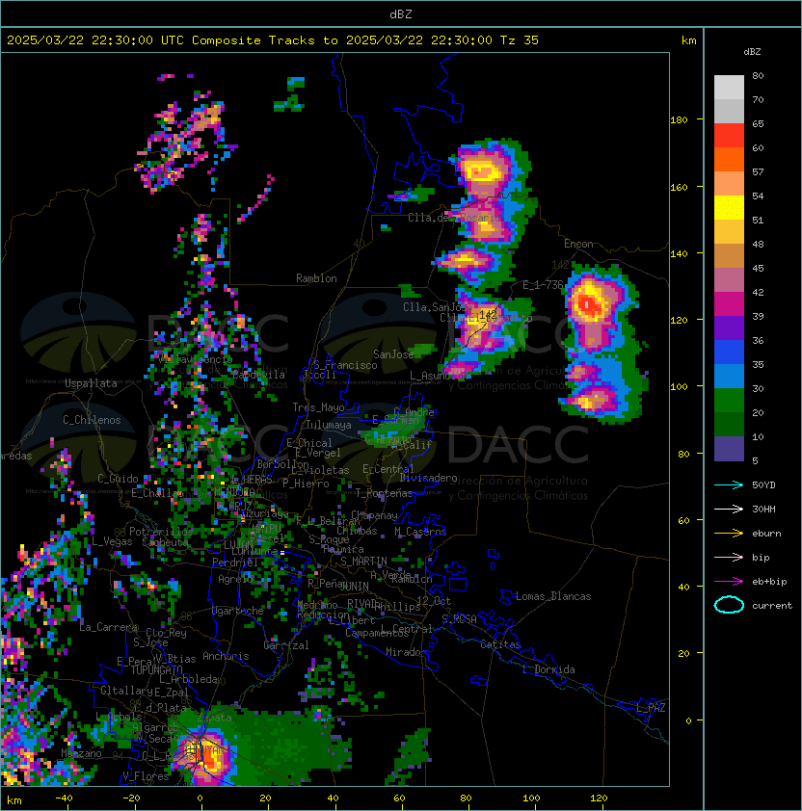
Task: Click the '-20' tick on the horizontal km axis
Action: pos(131,798)
